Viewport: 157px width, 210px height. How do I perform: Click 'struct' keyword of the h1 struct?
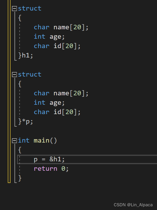pyautogui.click(x=30, y=9)
